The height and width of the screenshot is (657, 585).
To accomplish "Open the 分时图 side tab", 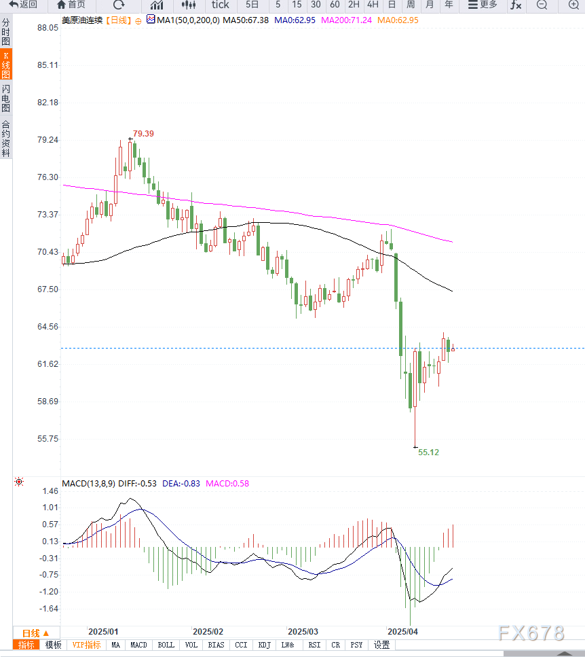I will click(x=6, y=32).
